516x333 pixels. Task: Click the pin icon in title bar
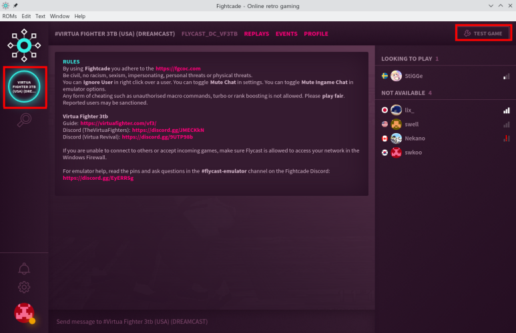click(x=15, y=5)
